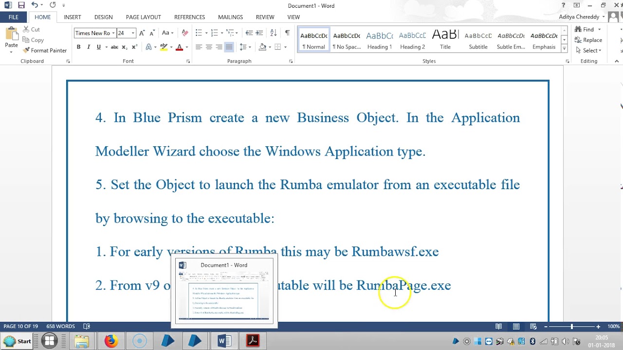Open the Change Case menu
The image size is (623, 350).
[x=168, y=33]
